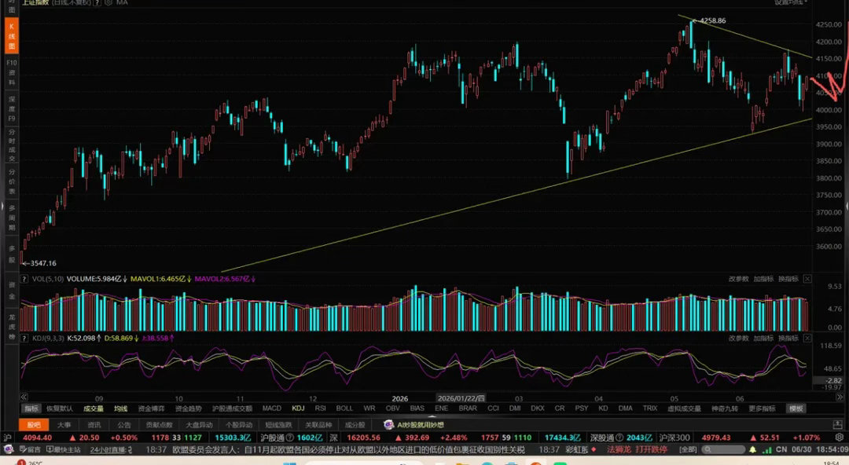Switch to the 公告 tab
849x465 pixels.
tap(124, 425)
